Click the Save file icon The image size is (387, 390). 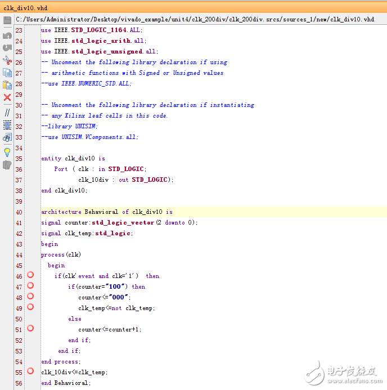7,20
